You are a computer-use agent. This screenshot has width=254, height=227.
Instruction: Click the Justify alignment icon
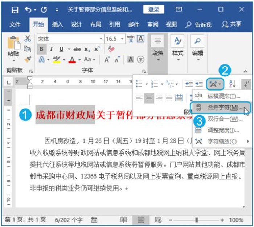pos(169,97)
